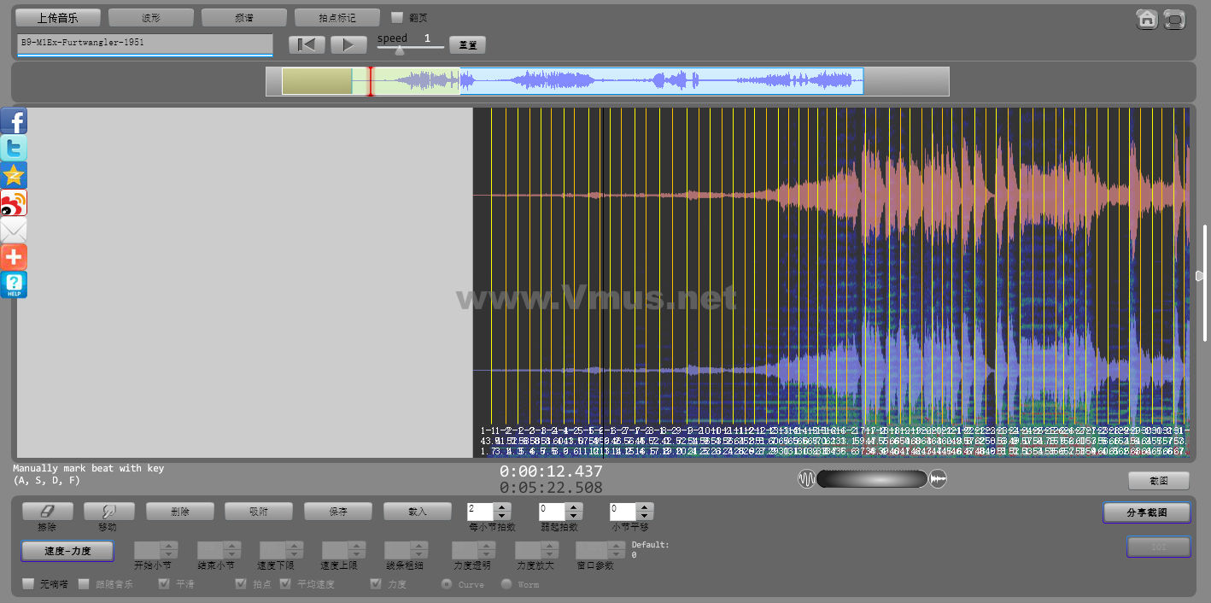Click the track name field B9-M1Ex-Furtwangler-1951
1211x603 pixels.
[144, 44]
